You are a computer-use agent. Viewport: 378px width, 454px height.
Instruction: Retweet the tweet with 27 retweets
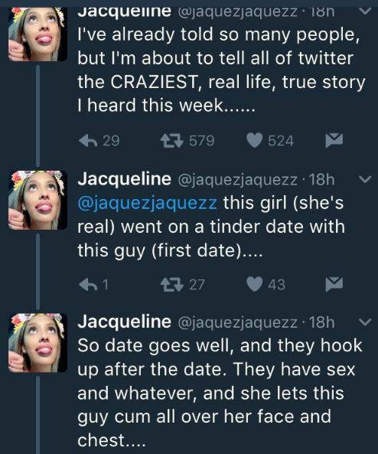tap(172, 284)
